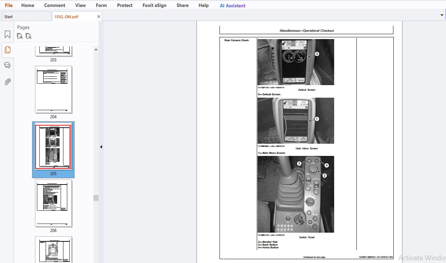Open the Protect ribbon tab

click(x=125, y=5)
